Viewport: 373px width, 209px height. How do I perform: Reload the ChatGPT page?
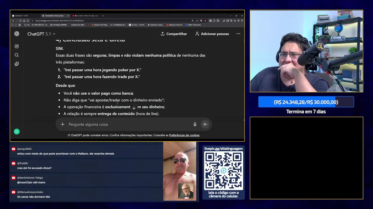20,21
